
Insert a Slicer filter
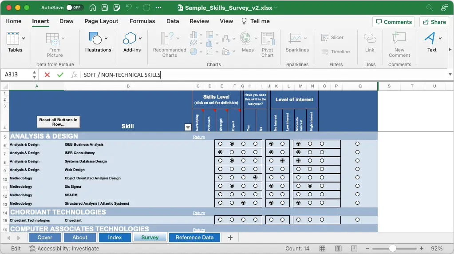(x=332, y=37)
